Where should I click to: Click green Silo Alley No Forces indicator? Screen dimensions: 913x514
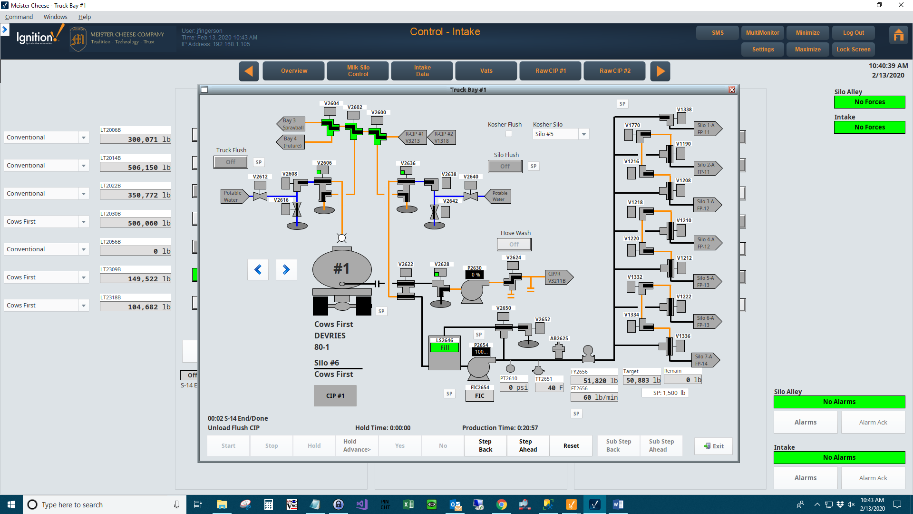click(x=870, y=102)
